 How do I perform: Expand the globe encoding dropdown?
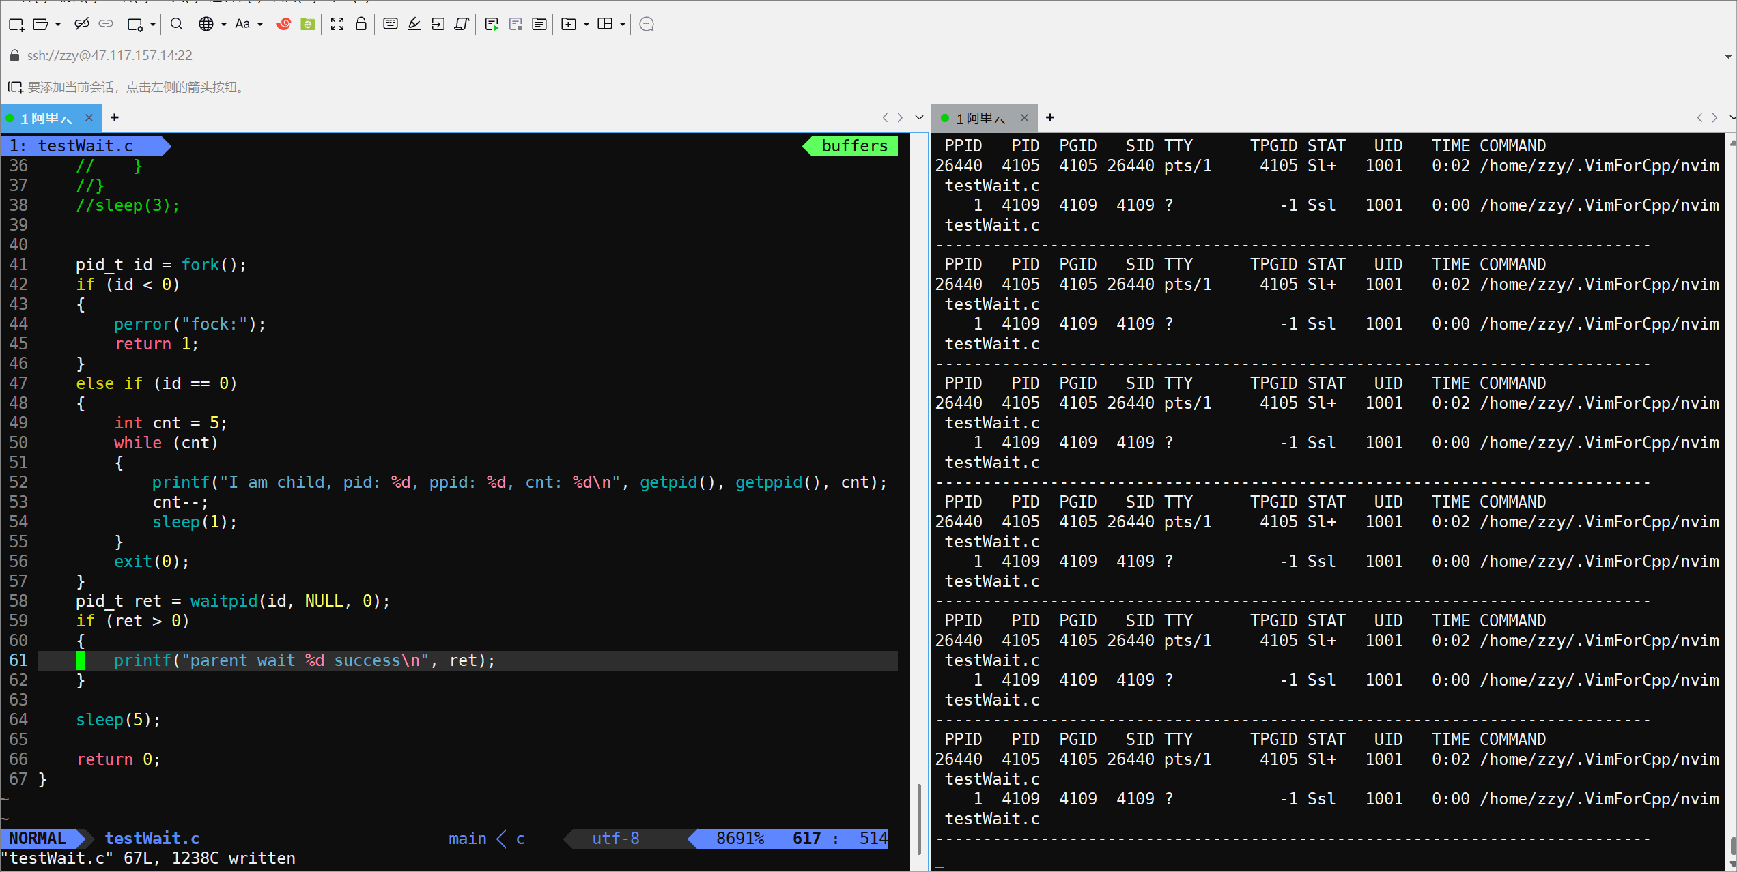pos(224,25)
